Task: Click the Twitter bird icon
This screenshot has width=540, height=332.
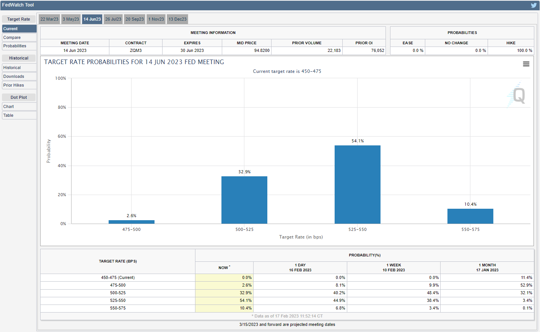Action: 533,5
